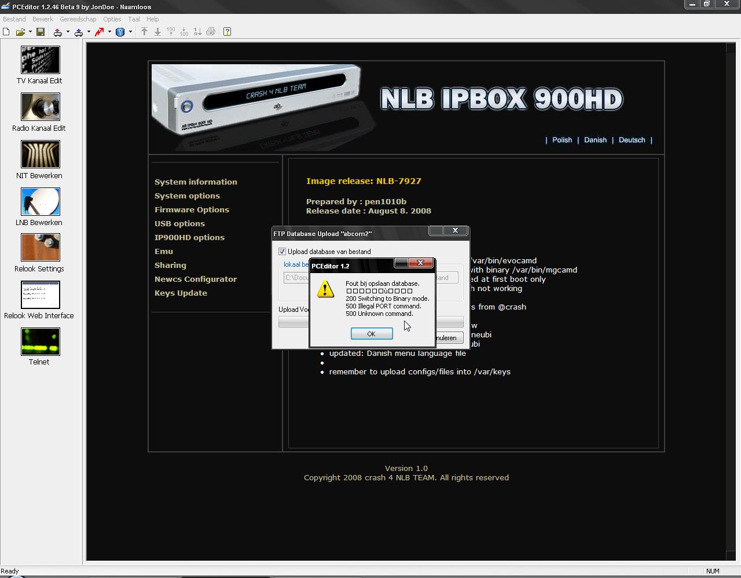Open the Bewerk menu
Viewport: 741px width, 578px height.
[x=43, y=19]
